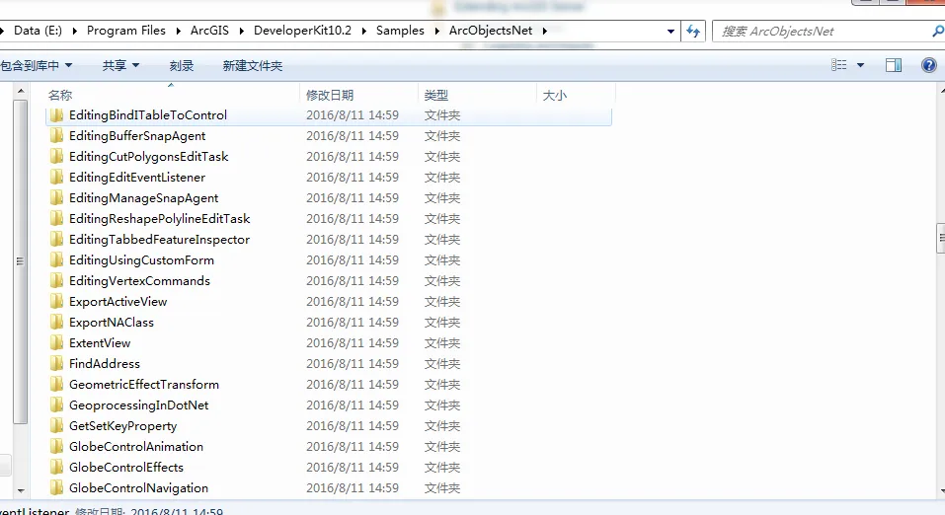Select the EditingEditEventListener folder icon
Image resolution: width=945 pixels, height=515 pixels.
pyautogui.click(x=56, y=177)
